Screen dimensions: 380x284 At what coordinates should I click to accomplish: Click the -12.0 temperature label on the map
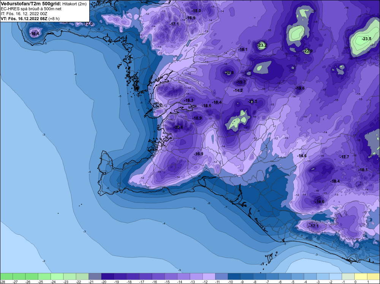click(x=88, y=24)
